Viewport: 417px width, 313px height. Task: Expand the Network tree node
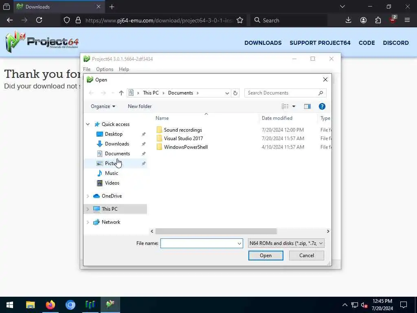coord(88,222)
